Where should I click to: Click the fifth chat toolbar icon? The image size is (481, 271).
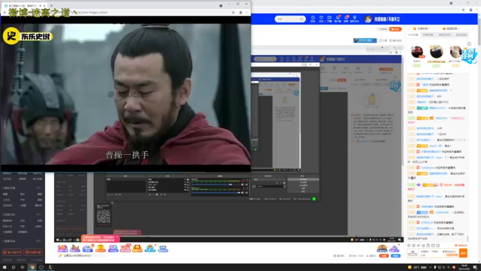tap(428, 246)
